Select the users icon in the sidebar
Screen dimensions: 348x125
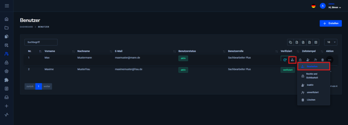pos(7,54)
